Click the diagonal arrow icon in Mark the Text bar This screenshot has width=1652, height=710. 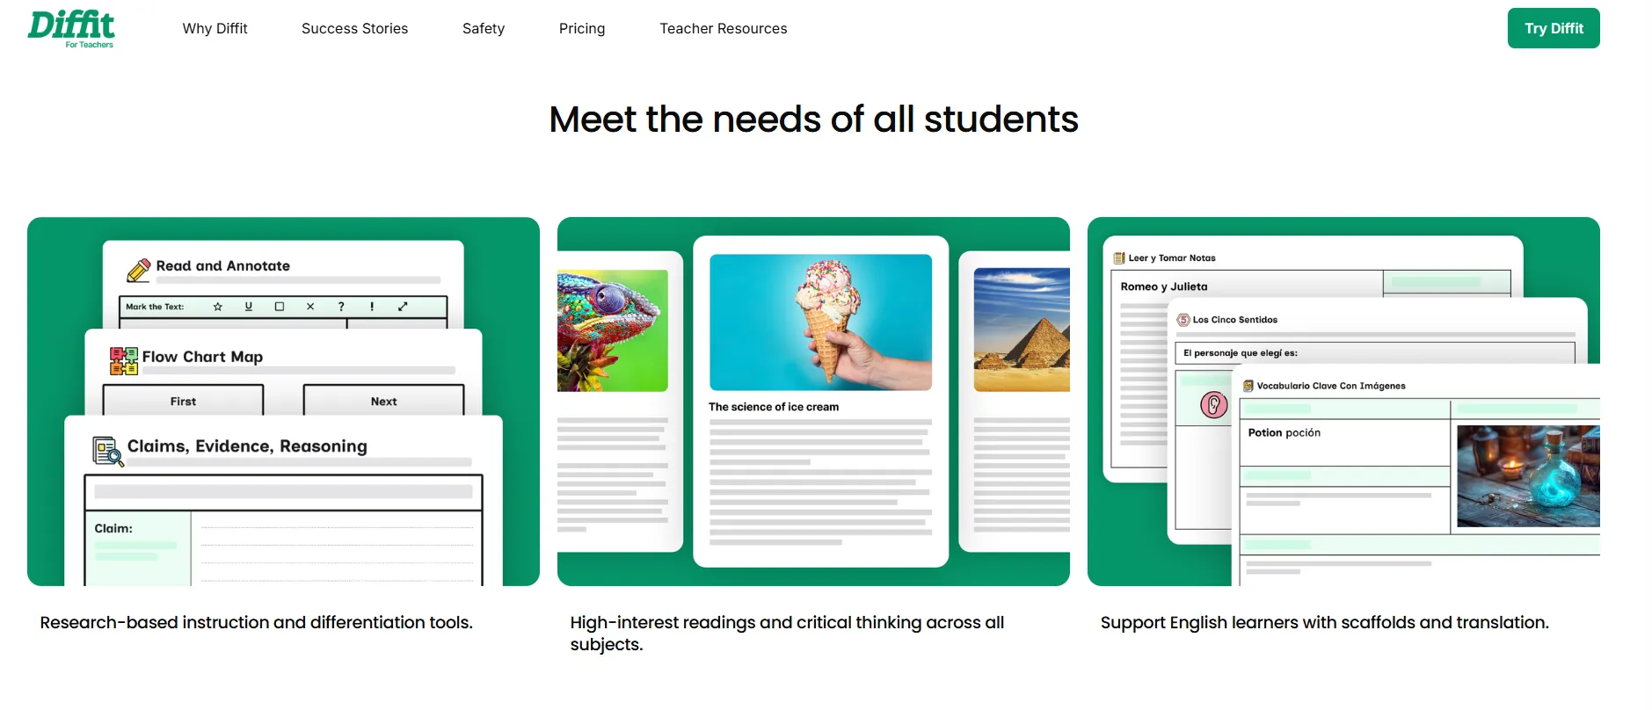click(x=403, y=307)
